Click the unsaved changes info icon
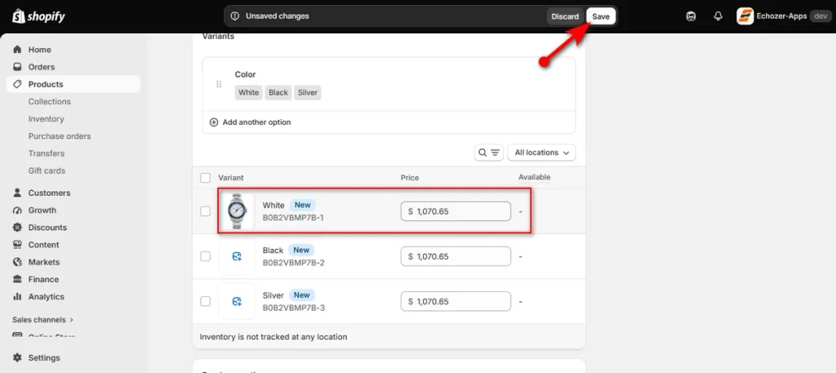Image resolution: width=836 pixels, height=373 pixels. pyautogui.click(x=234, y=16)
